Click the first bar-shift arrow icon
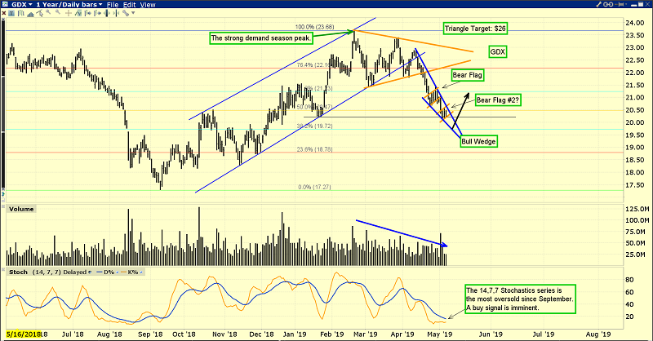This screenshot has height=341, width=653. (88, 13)
